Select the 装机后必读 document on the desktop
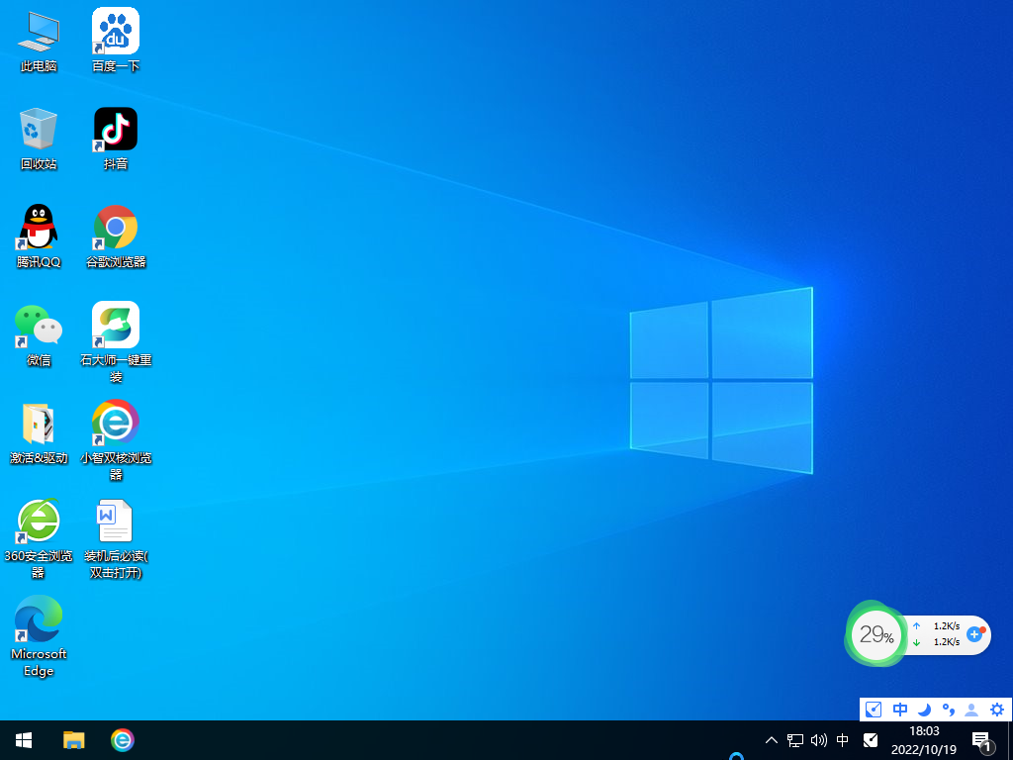This screenshot has width=1013, height=760. [x=115, y=522]
